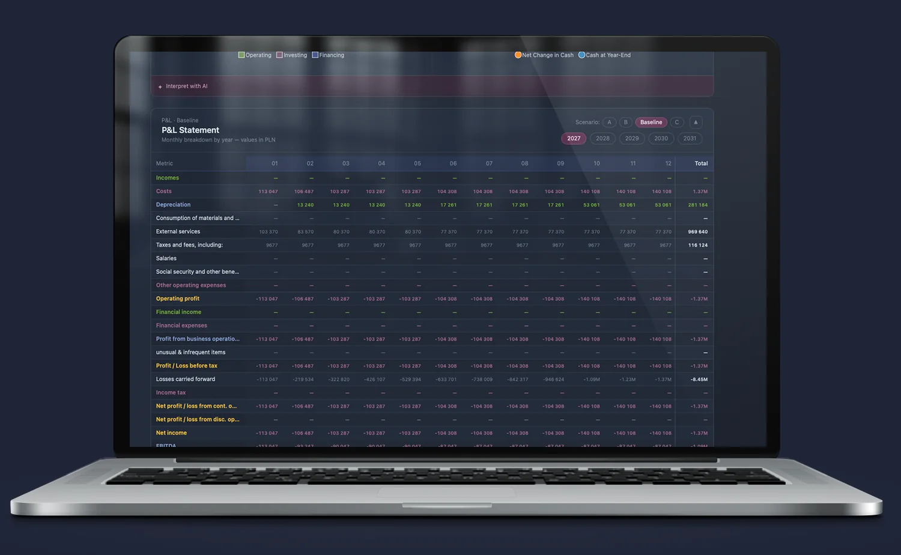Click Losses carried forward value -322 820
The width and height of the screenshot is (901, 555).
[x=339, y=380]
